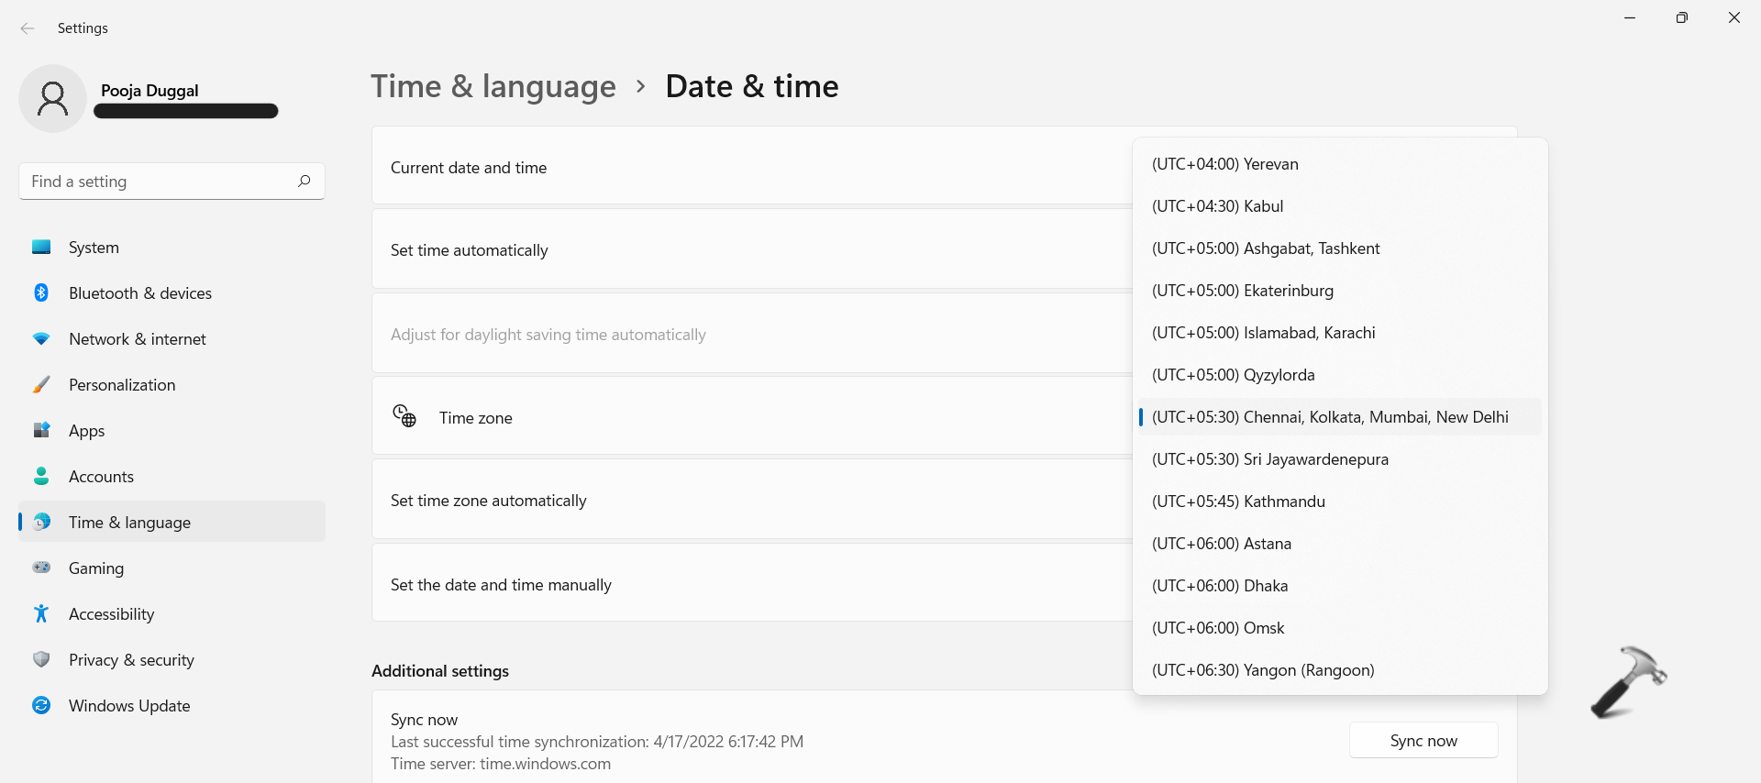This screenshot has height=783, width=1761.
Task: Open Time & language sidebar menu item
Action: (129, 523)
